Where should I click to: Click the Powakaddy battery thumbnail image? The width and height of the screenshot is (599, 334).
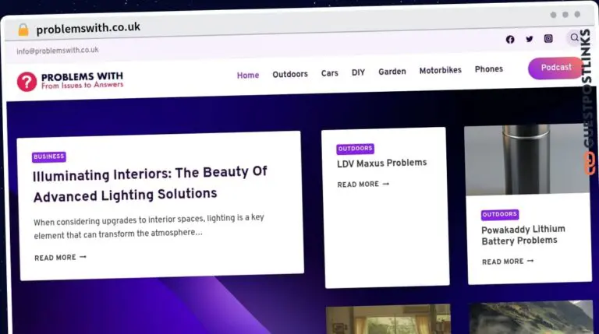[x=526, y=160]
